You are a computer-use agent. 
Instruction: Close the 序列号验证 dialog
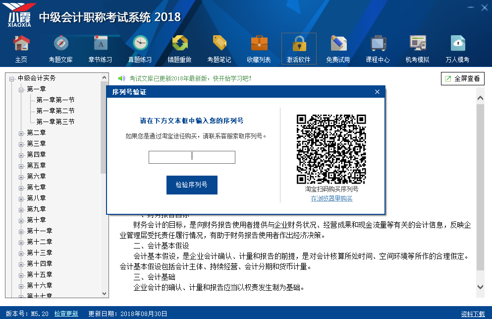pos(377,92)
